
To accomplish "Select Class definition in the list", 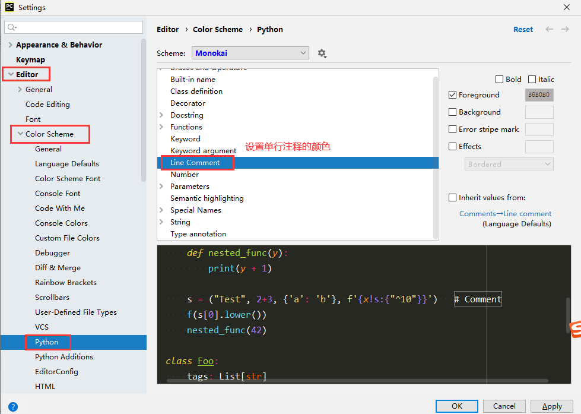I will 196,91.
